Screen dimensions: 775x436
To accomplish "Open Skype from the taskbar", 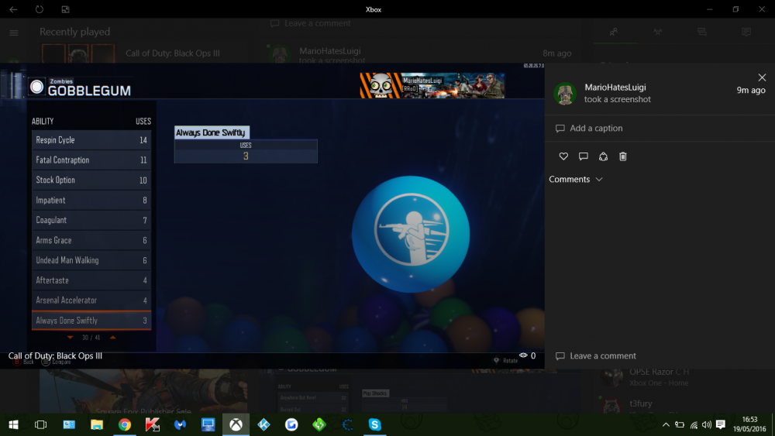I will point(375,424).
